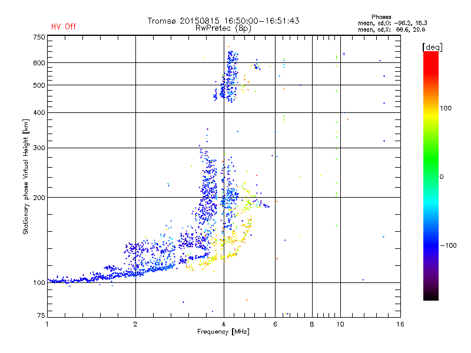Click the RwPretec (8p) subtitle
Image resolution: width=471 pixels, height=353 pixels.
click(223, 28)
